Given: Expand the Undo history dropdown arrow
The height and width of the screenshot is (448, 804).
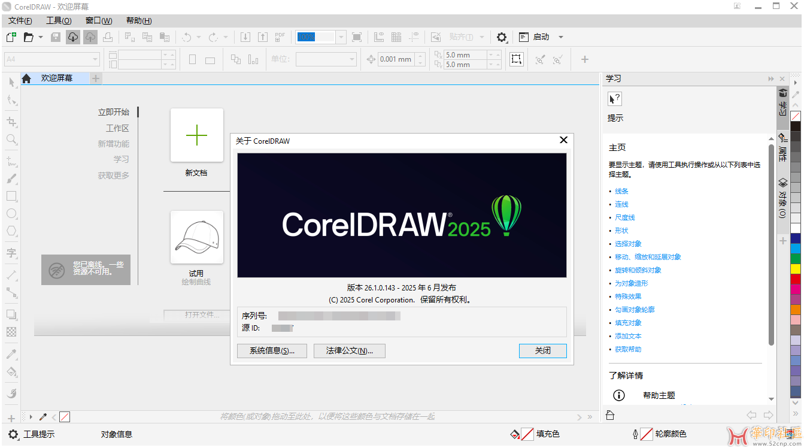Looking at the screenshot, I should 199,37.
